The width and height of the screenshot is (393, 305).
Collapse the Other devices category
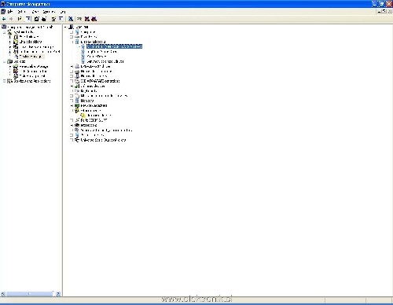point(72,111)
